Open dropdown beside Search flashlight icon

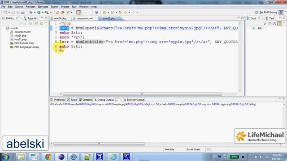[x=72, y=13]
